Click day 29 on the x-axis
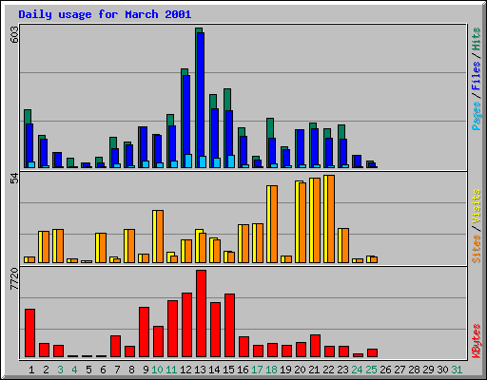487x380 pixels. click(x=428, y=370)
